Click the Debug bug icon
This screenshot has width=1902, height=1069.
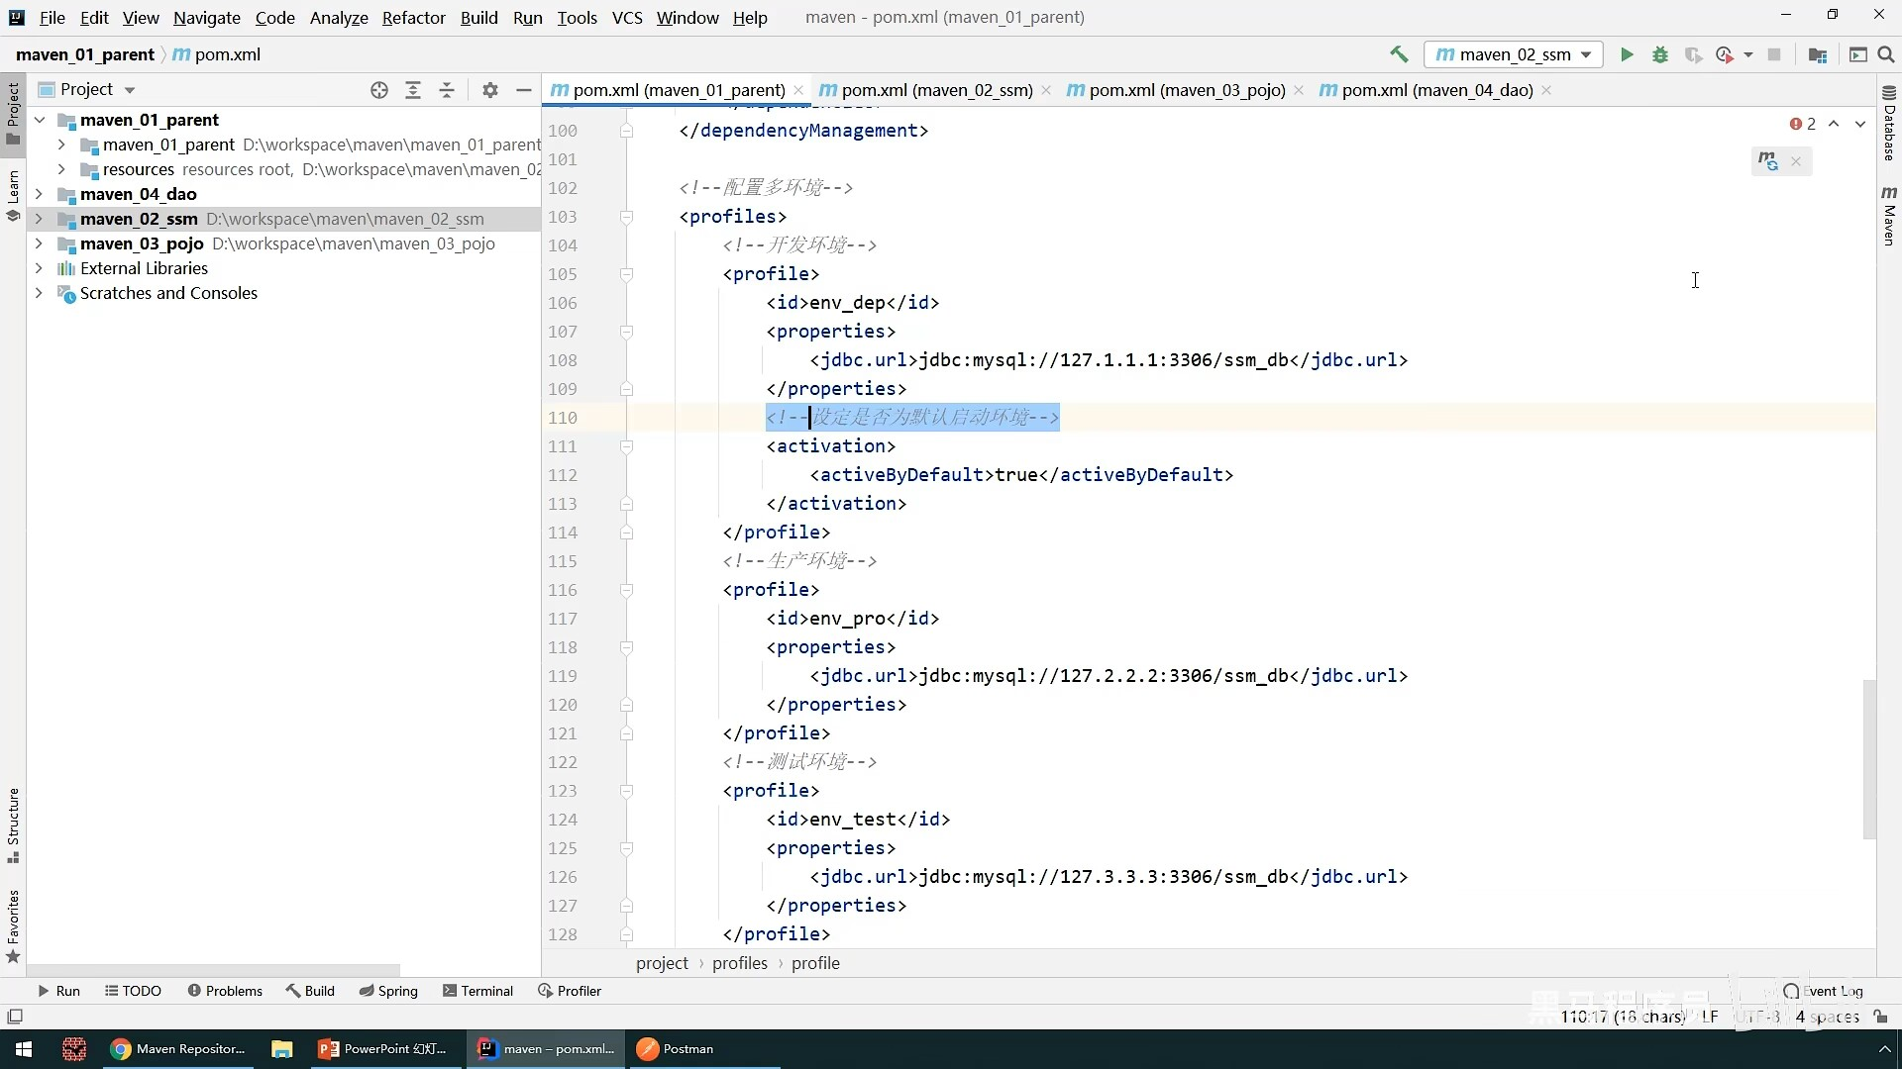click(1660, 54)
